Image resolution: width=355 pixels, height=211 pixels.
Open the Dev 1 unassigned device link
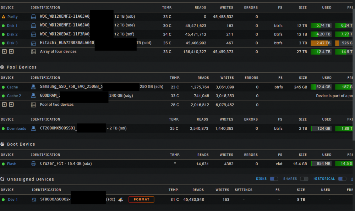(13, 199)
